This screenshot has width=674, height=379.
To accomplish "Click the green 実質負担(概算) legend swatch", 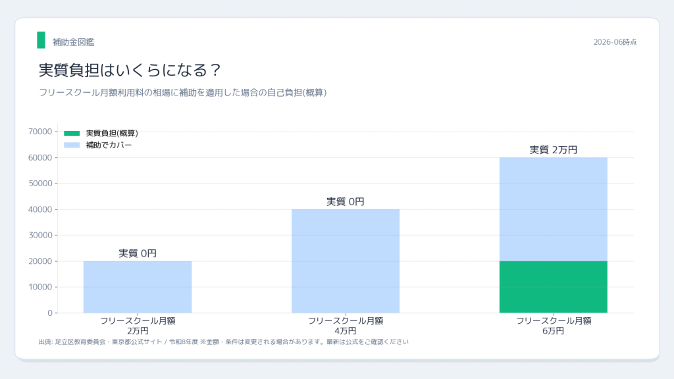I will coord(72,133).
